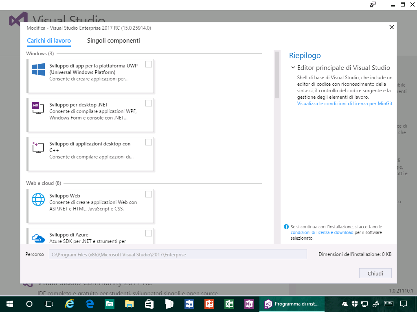Viewport: 417px width, 312px height.
Task: Click the Sviluppo Web workload title
Action: pyautogui.click(x=65, y=195)
